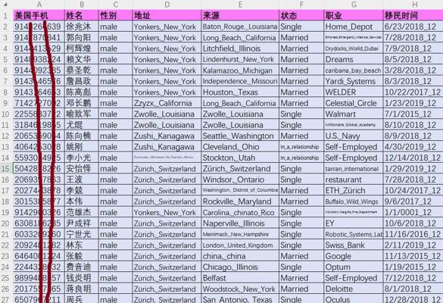Click the Yardi_Systems cell

click(354, 81)
